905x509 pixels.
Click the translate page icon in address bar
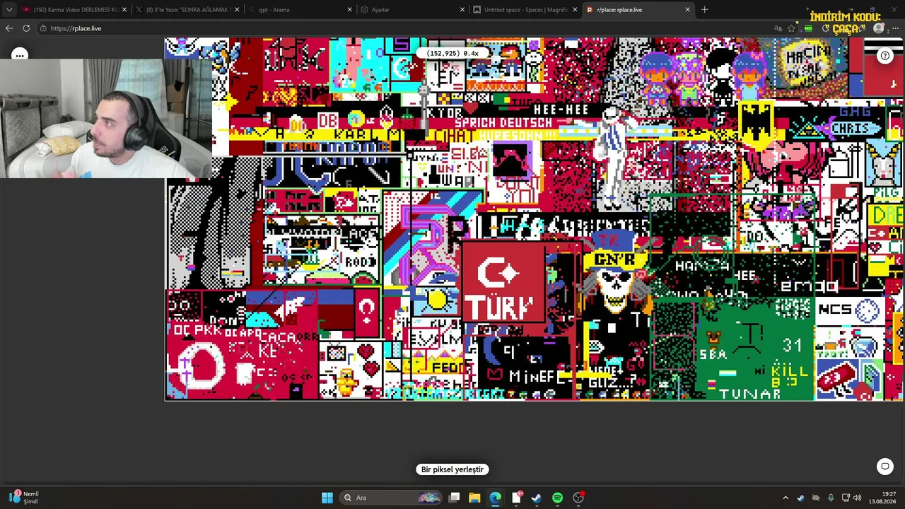point(778,28)
